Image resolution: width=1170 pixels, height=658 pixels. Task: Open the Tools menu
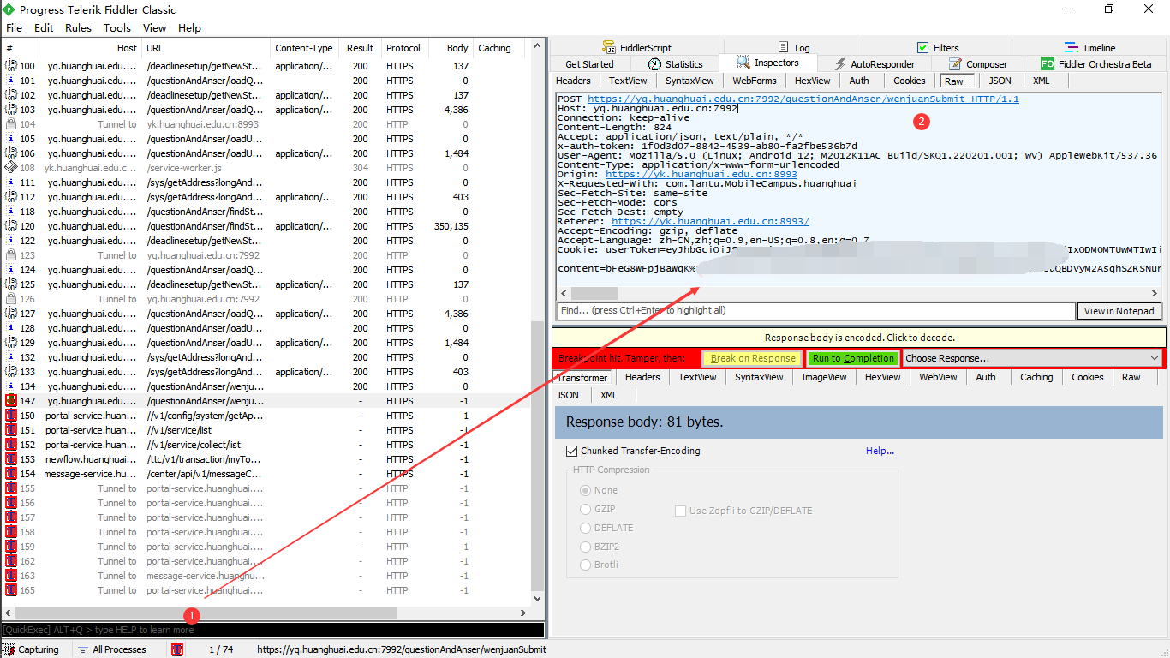117,27
